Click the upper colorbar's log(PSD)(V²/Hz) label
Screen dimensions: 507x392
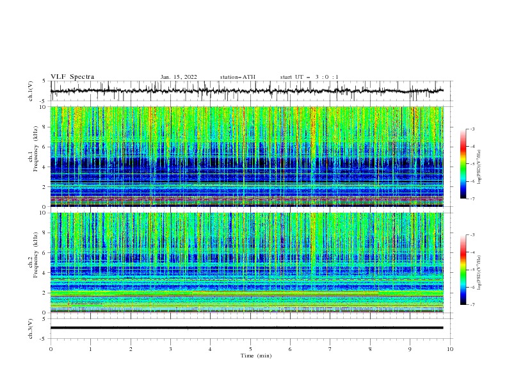click(479, 167)
